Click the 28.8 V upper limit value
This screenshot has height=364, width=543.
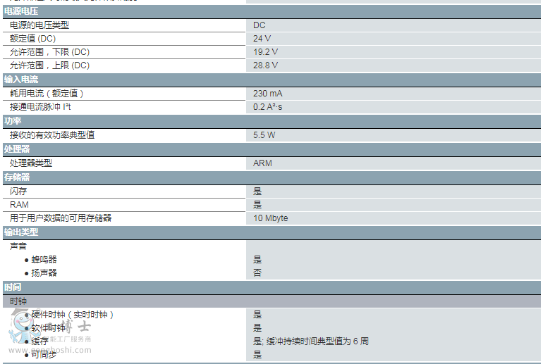266,65
